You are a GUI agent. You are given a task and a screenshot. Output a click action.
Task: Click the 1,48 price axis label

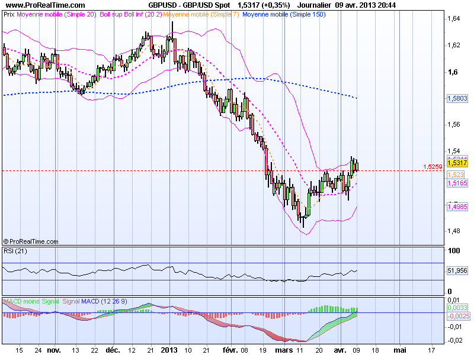[x=453, y=231]
